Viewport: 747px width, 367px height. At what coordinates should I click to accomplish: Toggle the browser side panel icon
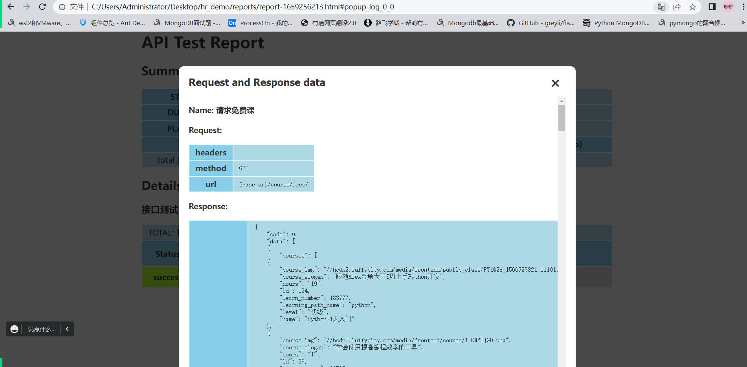(x=712, y=7)
